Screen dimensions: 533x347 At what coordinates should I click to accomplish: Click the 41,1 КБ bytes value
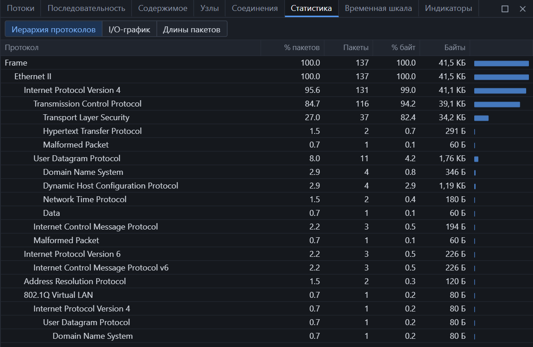tap(452, 90)
